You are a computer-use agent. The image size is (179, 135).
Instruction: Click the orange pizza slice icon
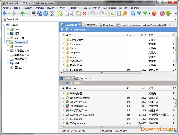click(x=125, y=13)
